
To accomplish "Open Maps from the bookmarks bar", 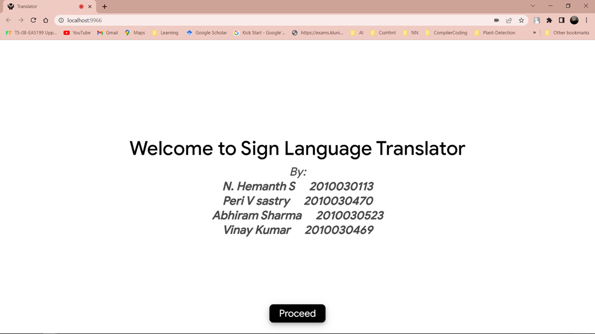I will pos(127,32).
